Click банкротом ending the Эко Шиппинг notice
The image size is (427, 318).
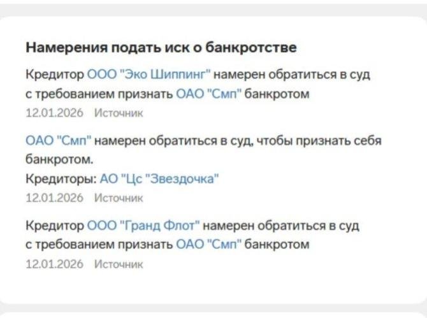[x=277, y=94]
